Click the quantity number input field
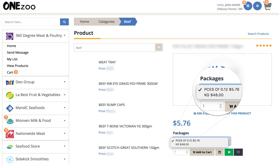 click(x=181, y=152)
